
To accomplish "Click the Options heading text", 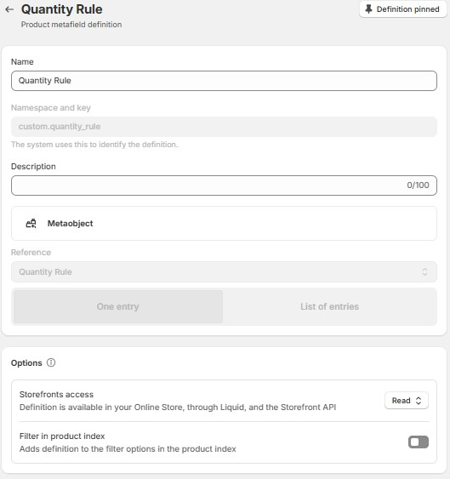I will point(26,363).
